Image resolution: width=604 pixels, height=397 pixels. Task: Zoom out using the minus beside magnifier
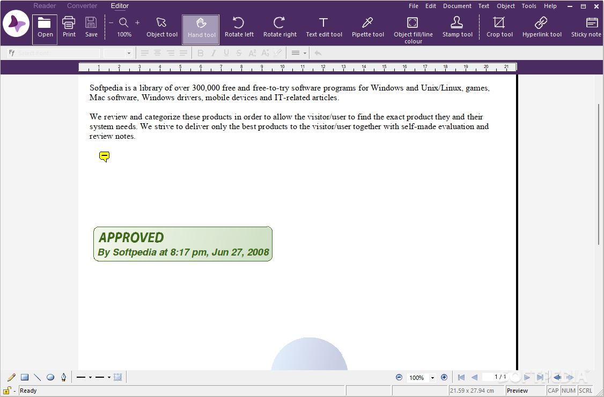pos(112,23)
